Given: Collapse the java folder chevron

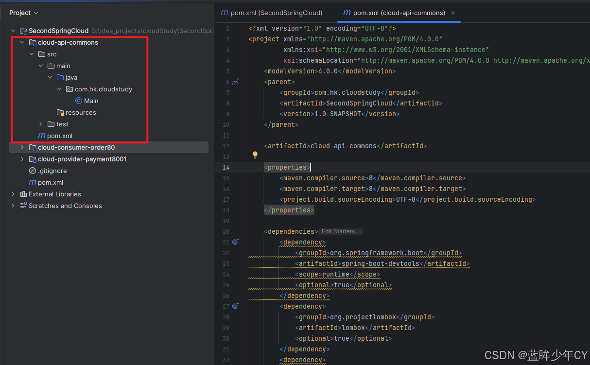Looking at the screenshot, I should [50, 77].
